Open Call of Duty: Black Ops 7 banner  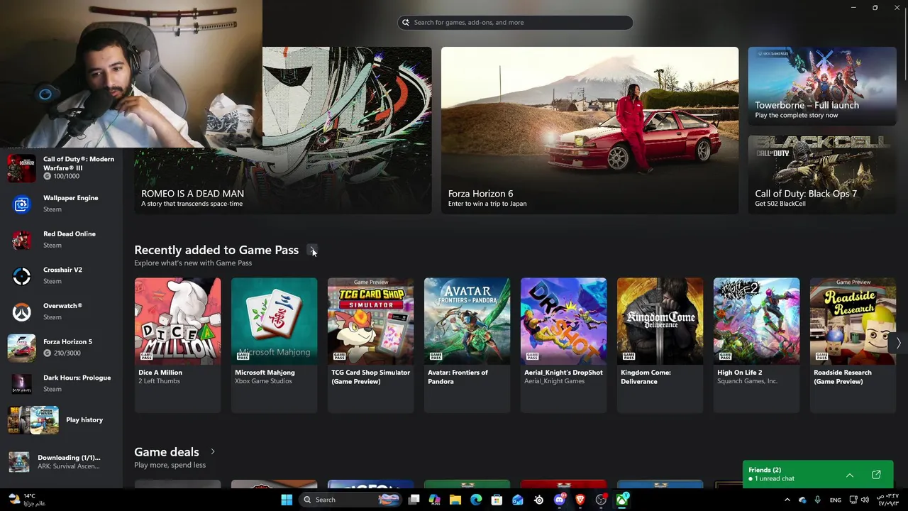tap(822, 175)
